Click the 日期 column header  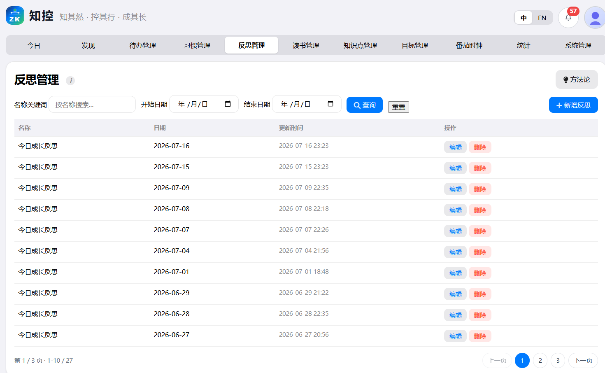pyautogui.click(x=160, y=128)
